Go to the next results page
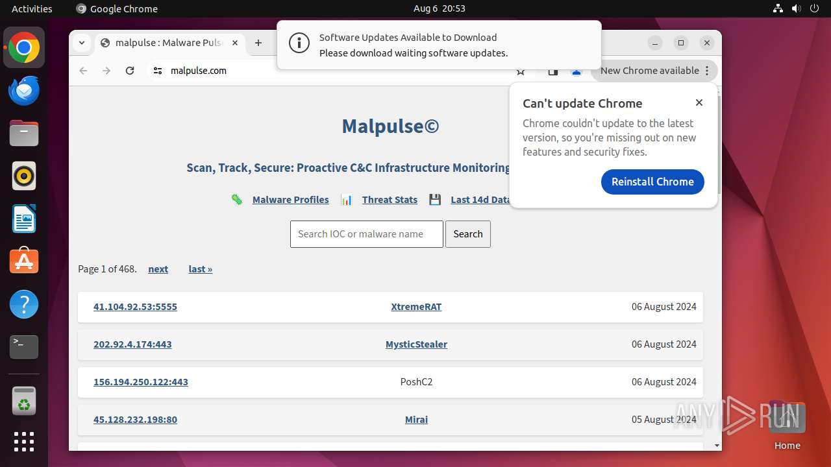The width and height of the screenshot is (831, 467). (158, 269)
